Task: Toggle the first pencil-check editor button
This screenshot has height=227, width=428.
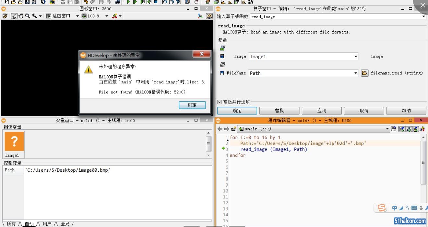Action: (401, 129)
